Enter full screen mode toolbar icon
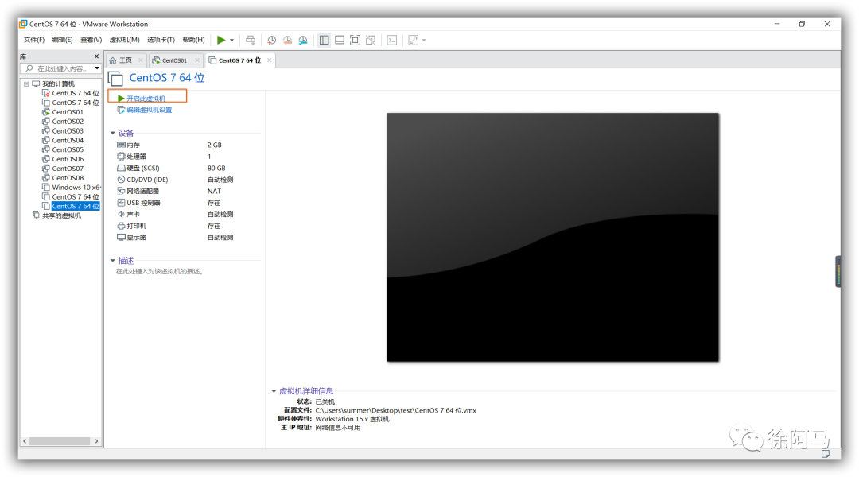Viewport: 859px width, 477px height. point(355,40)
